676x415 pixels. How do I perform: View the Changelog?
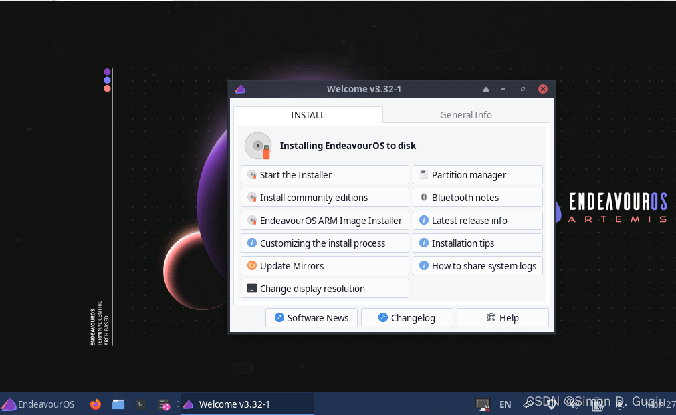(x=407, y=318)
